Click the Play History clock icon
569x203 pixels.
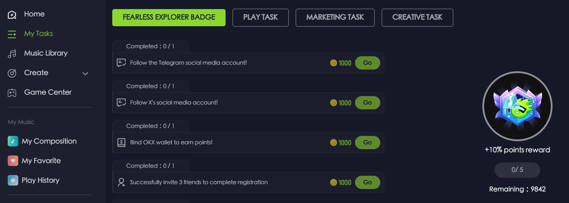coord(13,180)
